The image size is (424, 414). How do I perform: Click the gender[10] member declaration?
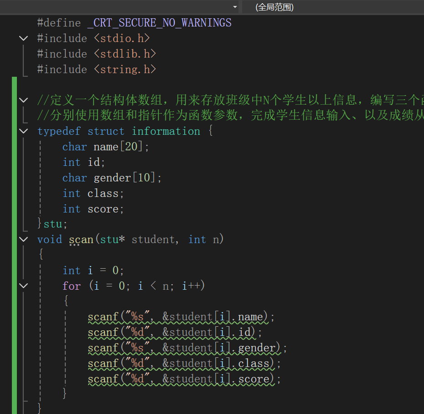[x=127, y=178]
